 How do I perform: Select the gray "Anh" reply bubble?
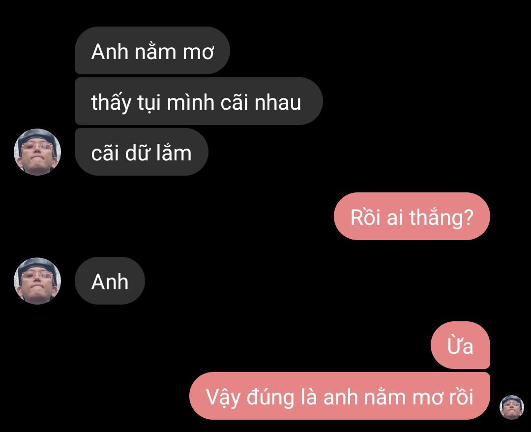tap(110, 281)
